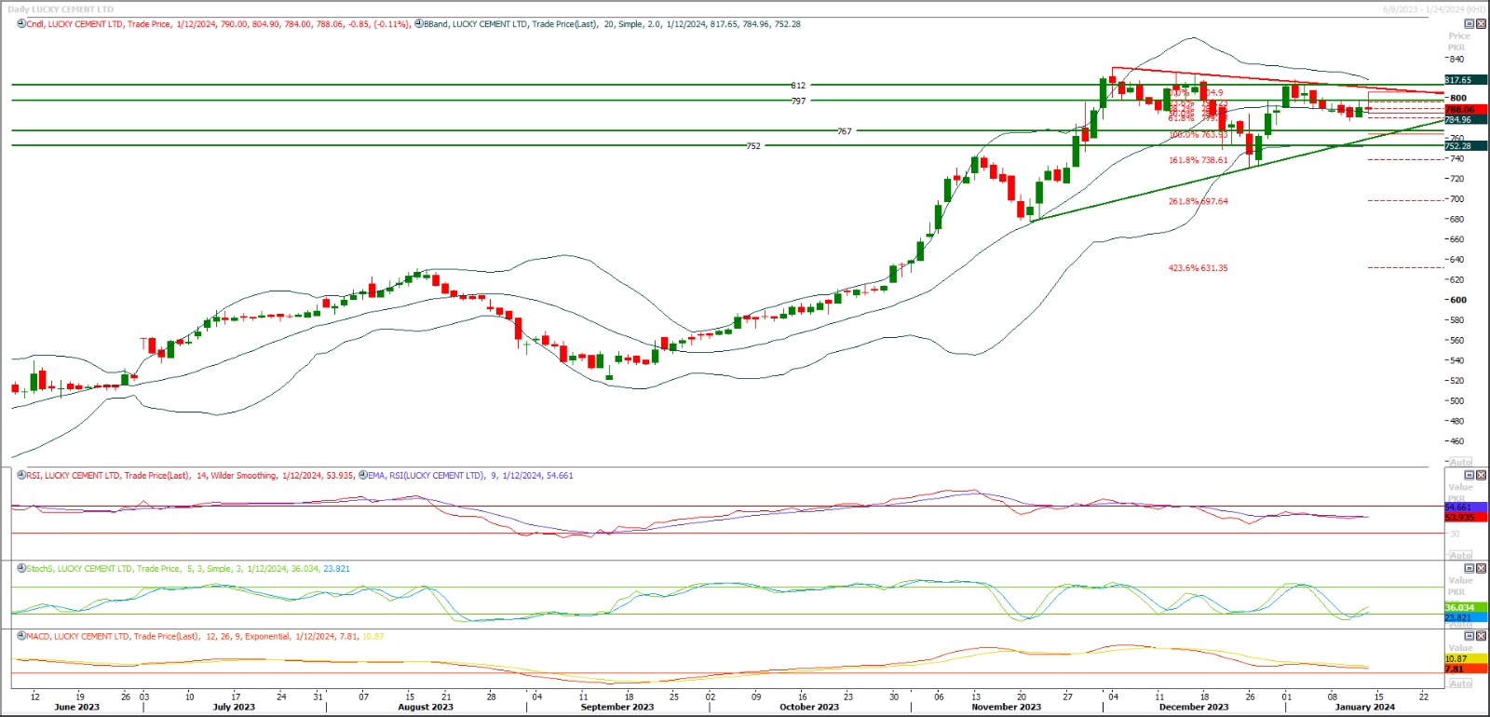Close the MACD pane

(1482, 636)
